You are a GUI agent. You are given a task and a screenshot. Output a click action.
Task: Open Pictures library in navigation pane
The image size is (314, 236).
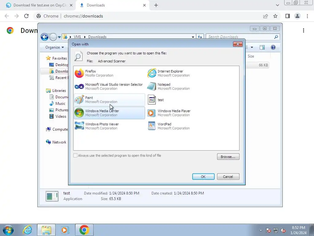pyautogui.click(x=59, y=110)
